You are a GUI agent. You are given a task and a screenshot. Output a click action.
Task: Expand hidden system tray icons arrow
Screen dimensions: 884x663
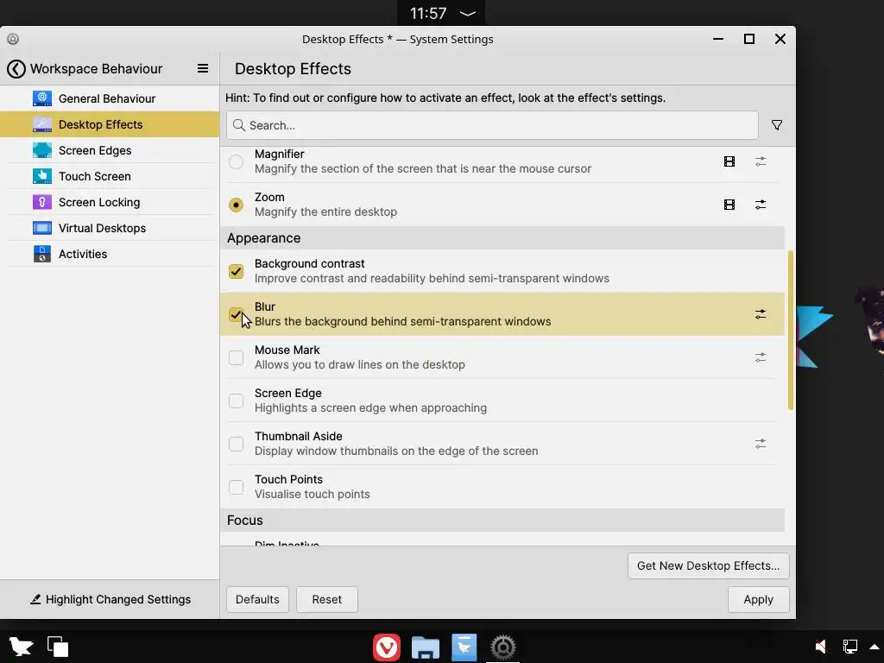tap(875, 647)
